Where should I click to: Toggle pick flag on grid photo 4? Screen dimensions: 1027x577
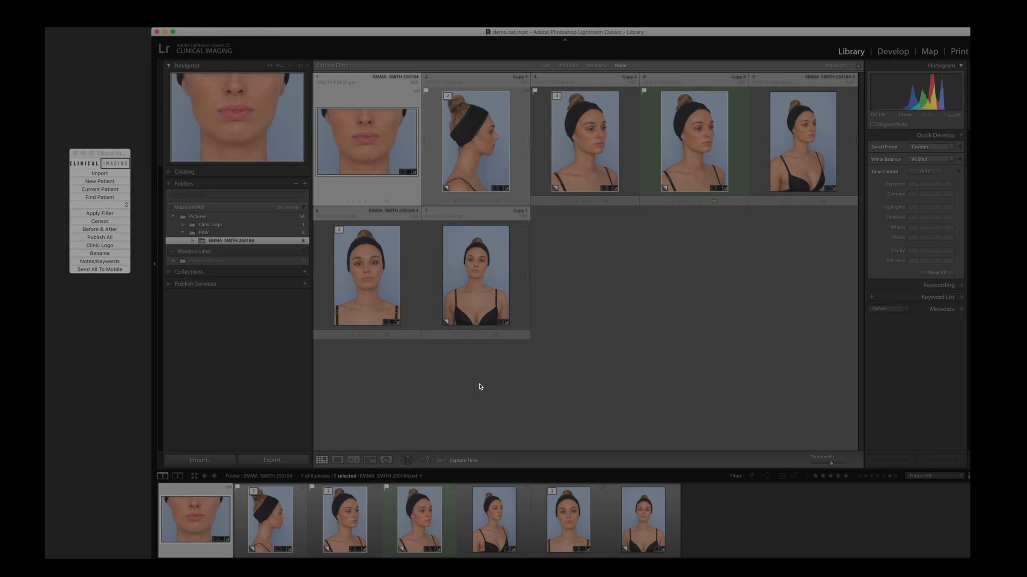[644, 91]
